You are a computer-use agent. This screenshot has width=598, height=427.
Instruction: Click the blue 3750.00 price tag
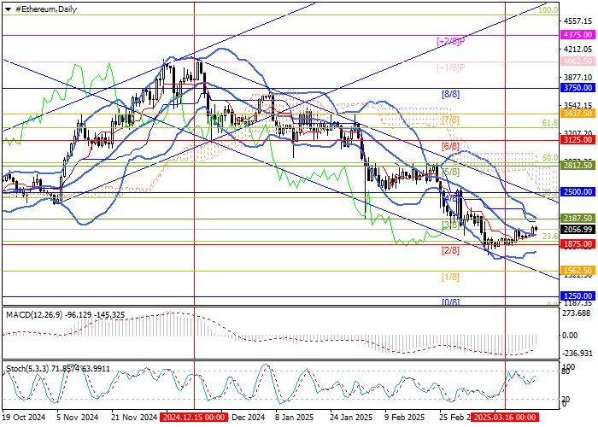(x=578, y=87)
